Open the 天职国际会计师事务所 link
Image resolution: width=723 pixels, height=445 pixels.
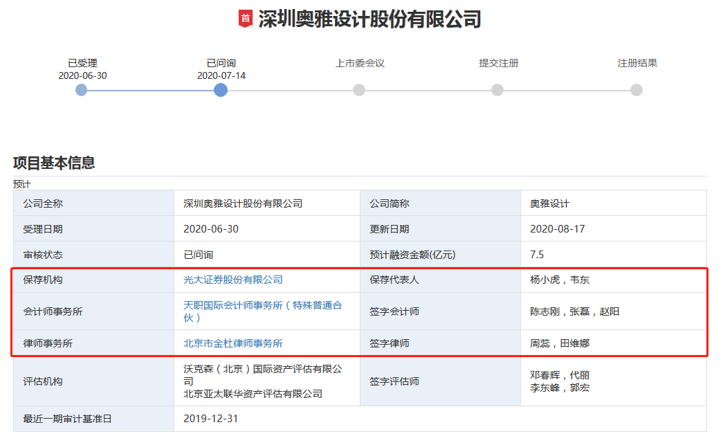coord(262,311)
